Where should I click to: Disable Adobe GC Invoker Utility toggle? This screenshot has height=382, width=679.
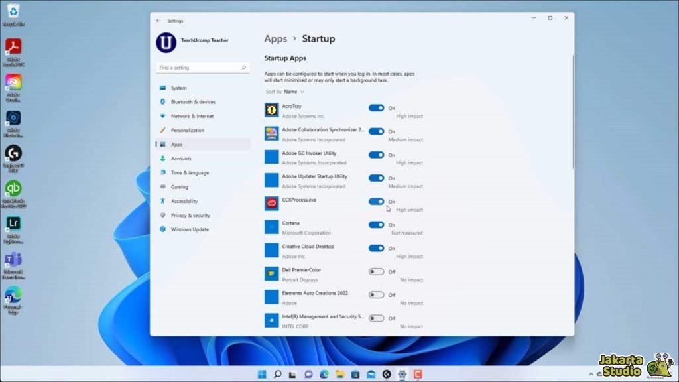point(376,155)
